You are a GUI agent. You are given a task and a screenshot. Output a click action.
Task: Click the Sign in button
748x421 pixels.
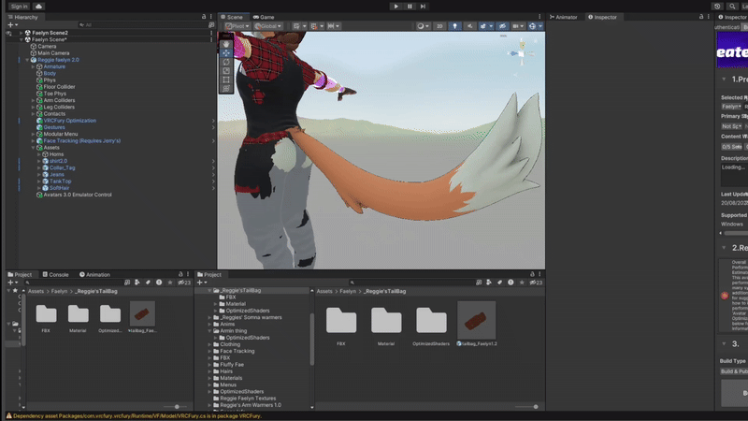click(19, 7)
